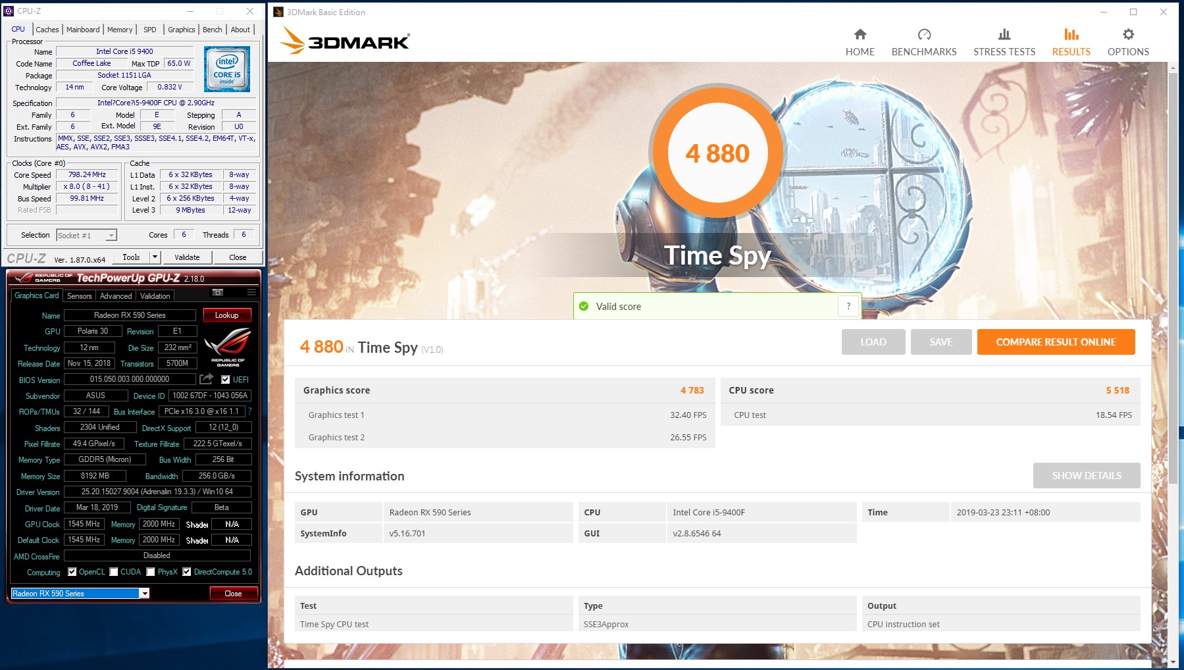
Task: Switch to the Mainboard tab in CPU-Z
Action: 83,30
